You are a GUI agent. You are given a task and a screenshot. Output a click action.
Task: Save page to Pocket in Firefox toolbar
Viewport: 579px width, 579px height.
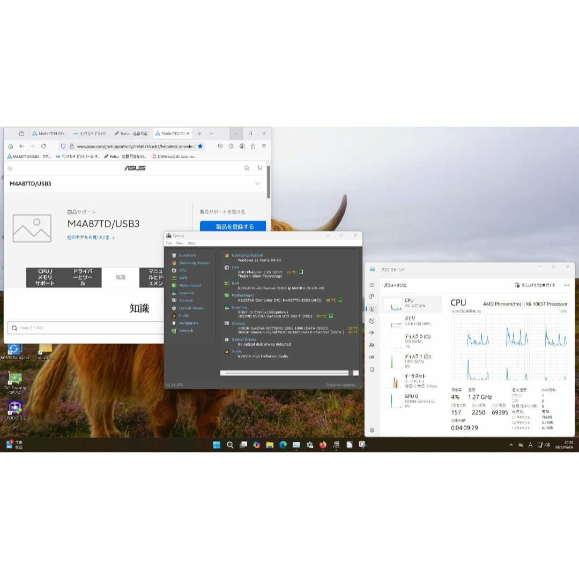tap(220, 146)
